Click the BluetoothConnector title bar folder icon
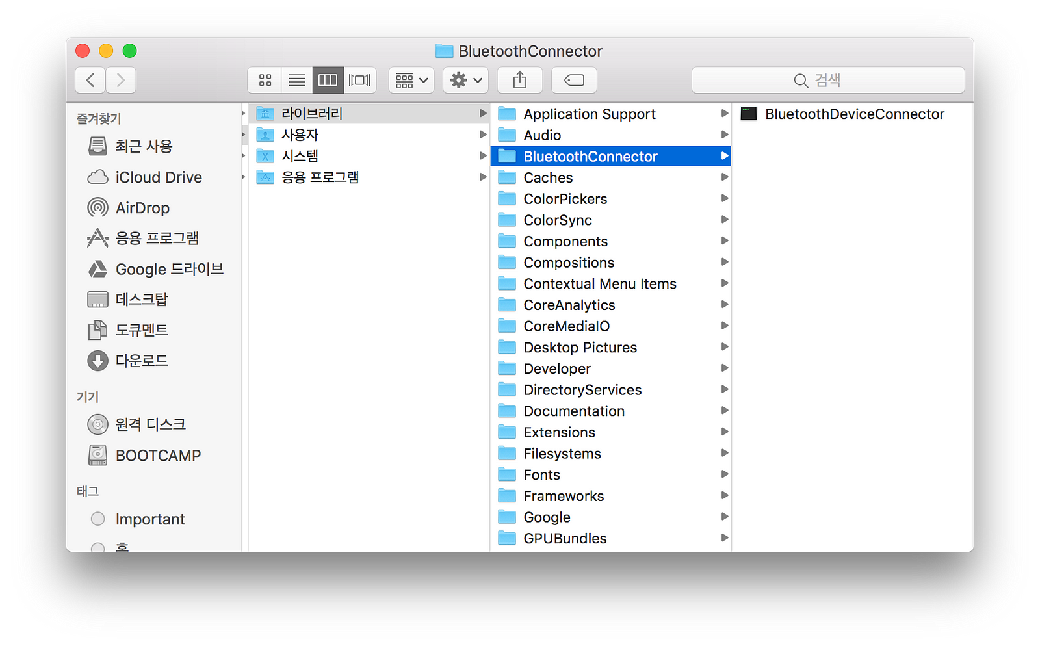 (x=445, y=51)
